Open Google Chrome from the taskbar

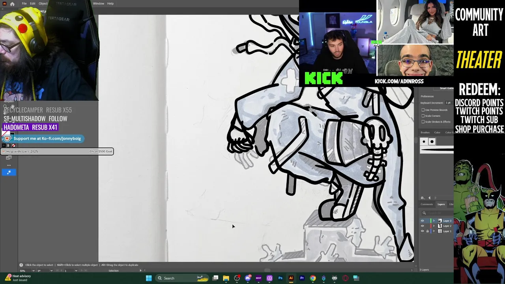[x=313, y=278]
